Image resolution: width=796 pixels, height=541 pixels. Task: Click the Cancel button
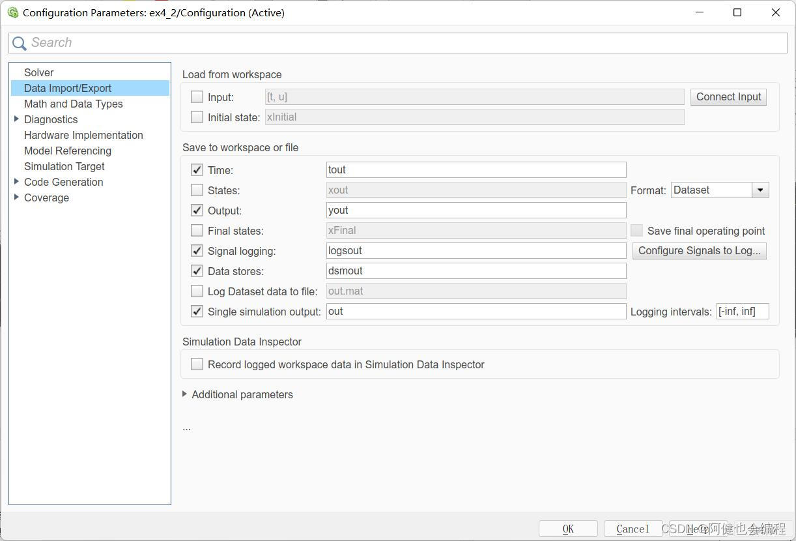[x=633, y=529]
